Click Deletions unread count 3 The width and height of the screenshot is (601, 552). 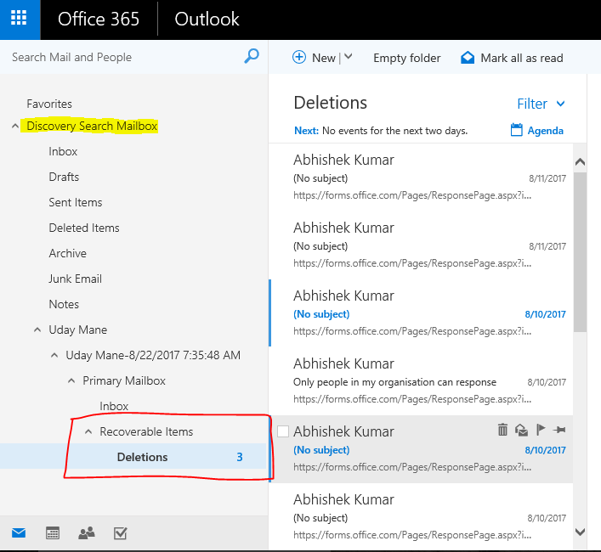pos(240,457)
